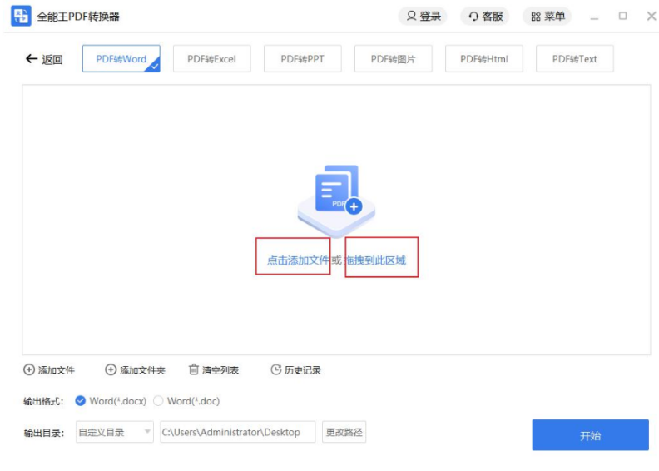This screenshot has height=471, width=659.
Task: Open the PDF转图片 tab
Action: pyautogui.click(x=393, y=59)
